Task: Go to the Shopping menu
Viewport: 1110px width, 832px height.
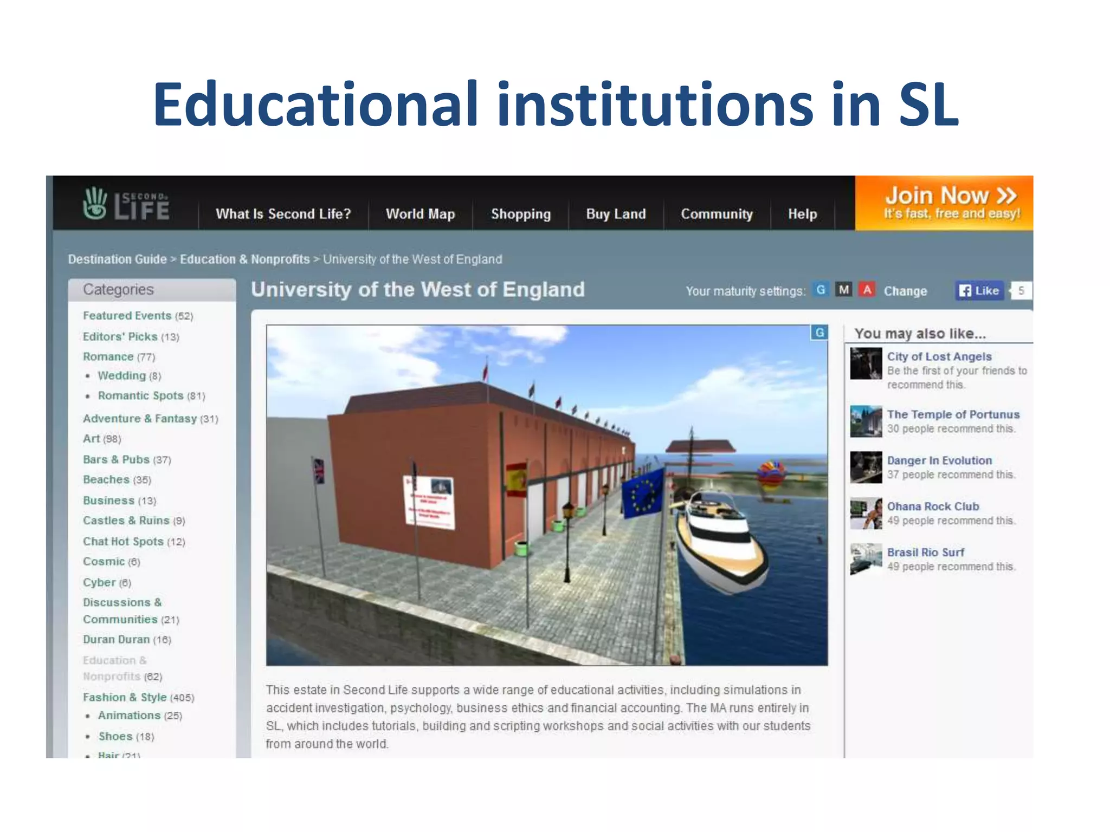Action: tap(520, 214)
